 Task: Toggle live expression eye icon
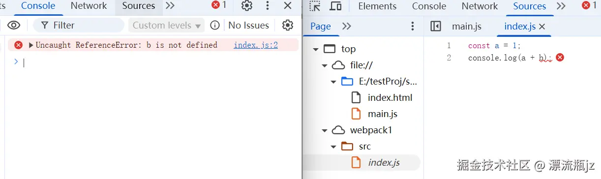[x=14, y=25]
